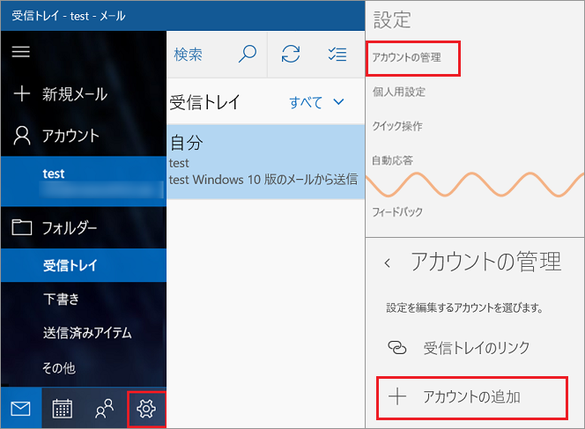Open the People contacts icon
The height and width of the screenshot is (429, 585).
pyautogui.click(x=104, y=408)
